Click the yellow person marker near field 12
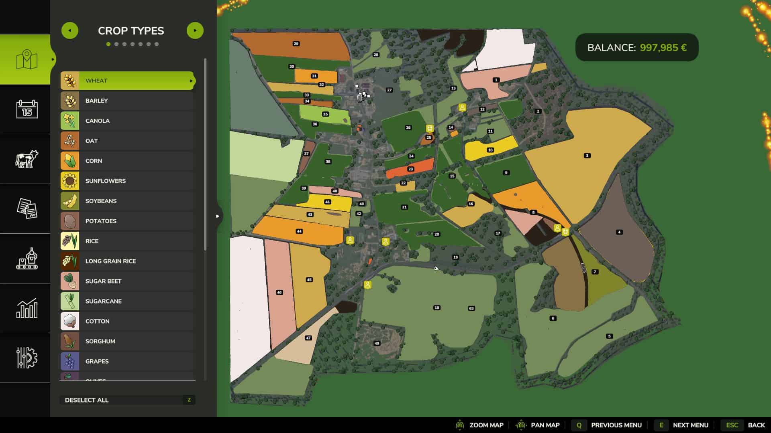This screenshot has width=771, height=433. tap(462, 107)
